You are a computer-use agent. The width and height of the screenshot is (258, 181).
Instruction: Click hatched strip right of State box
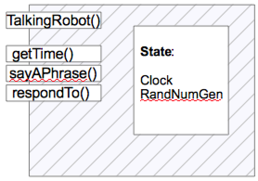242,80
